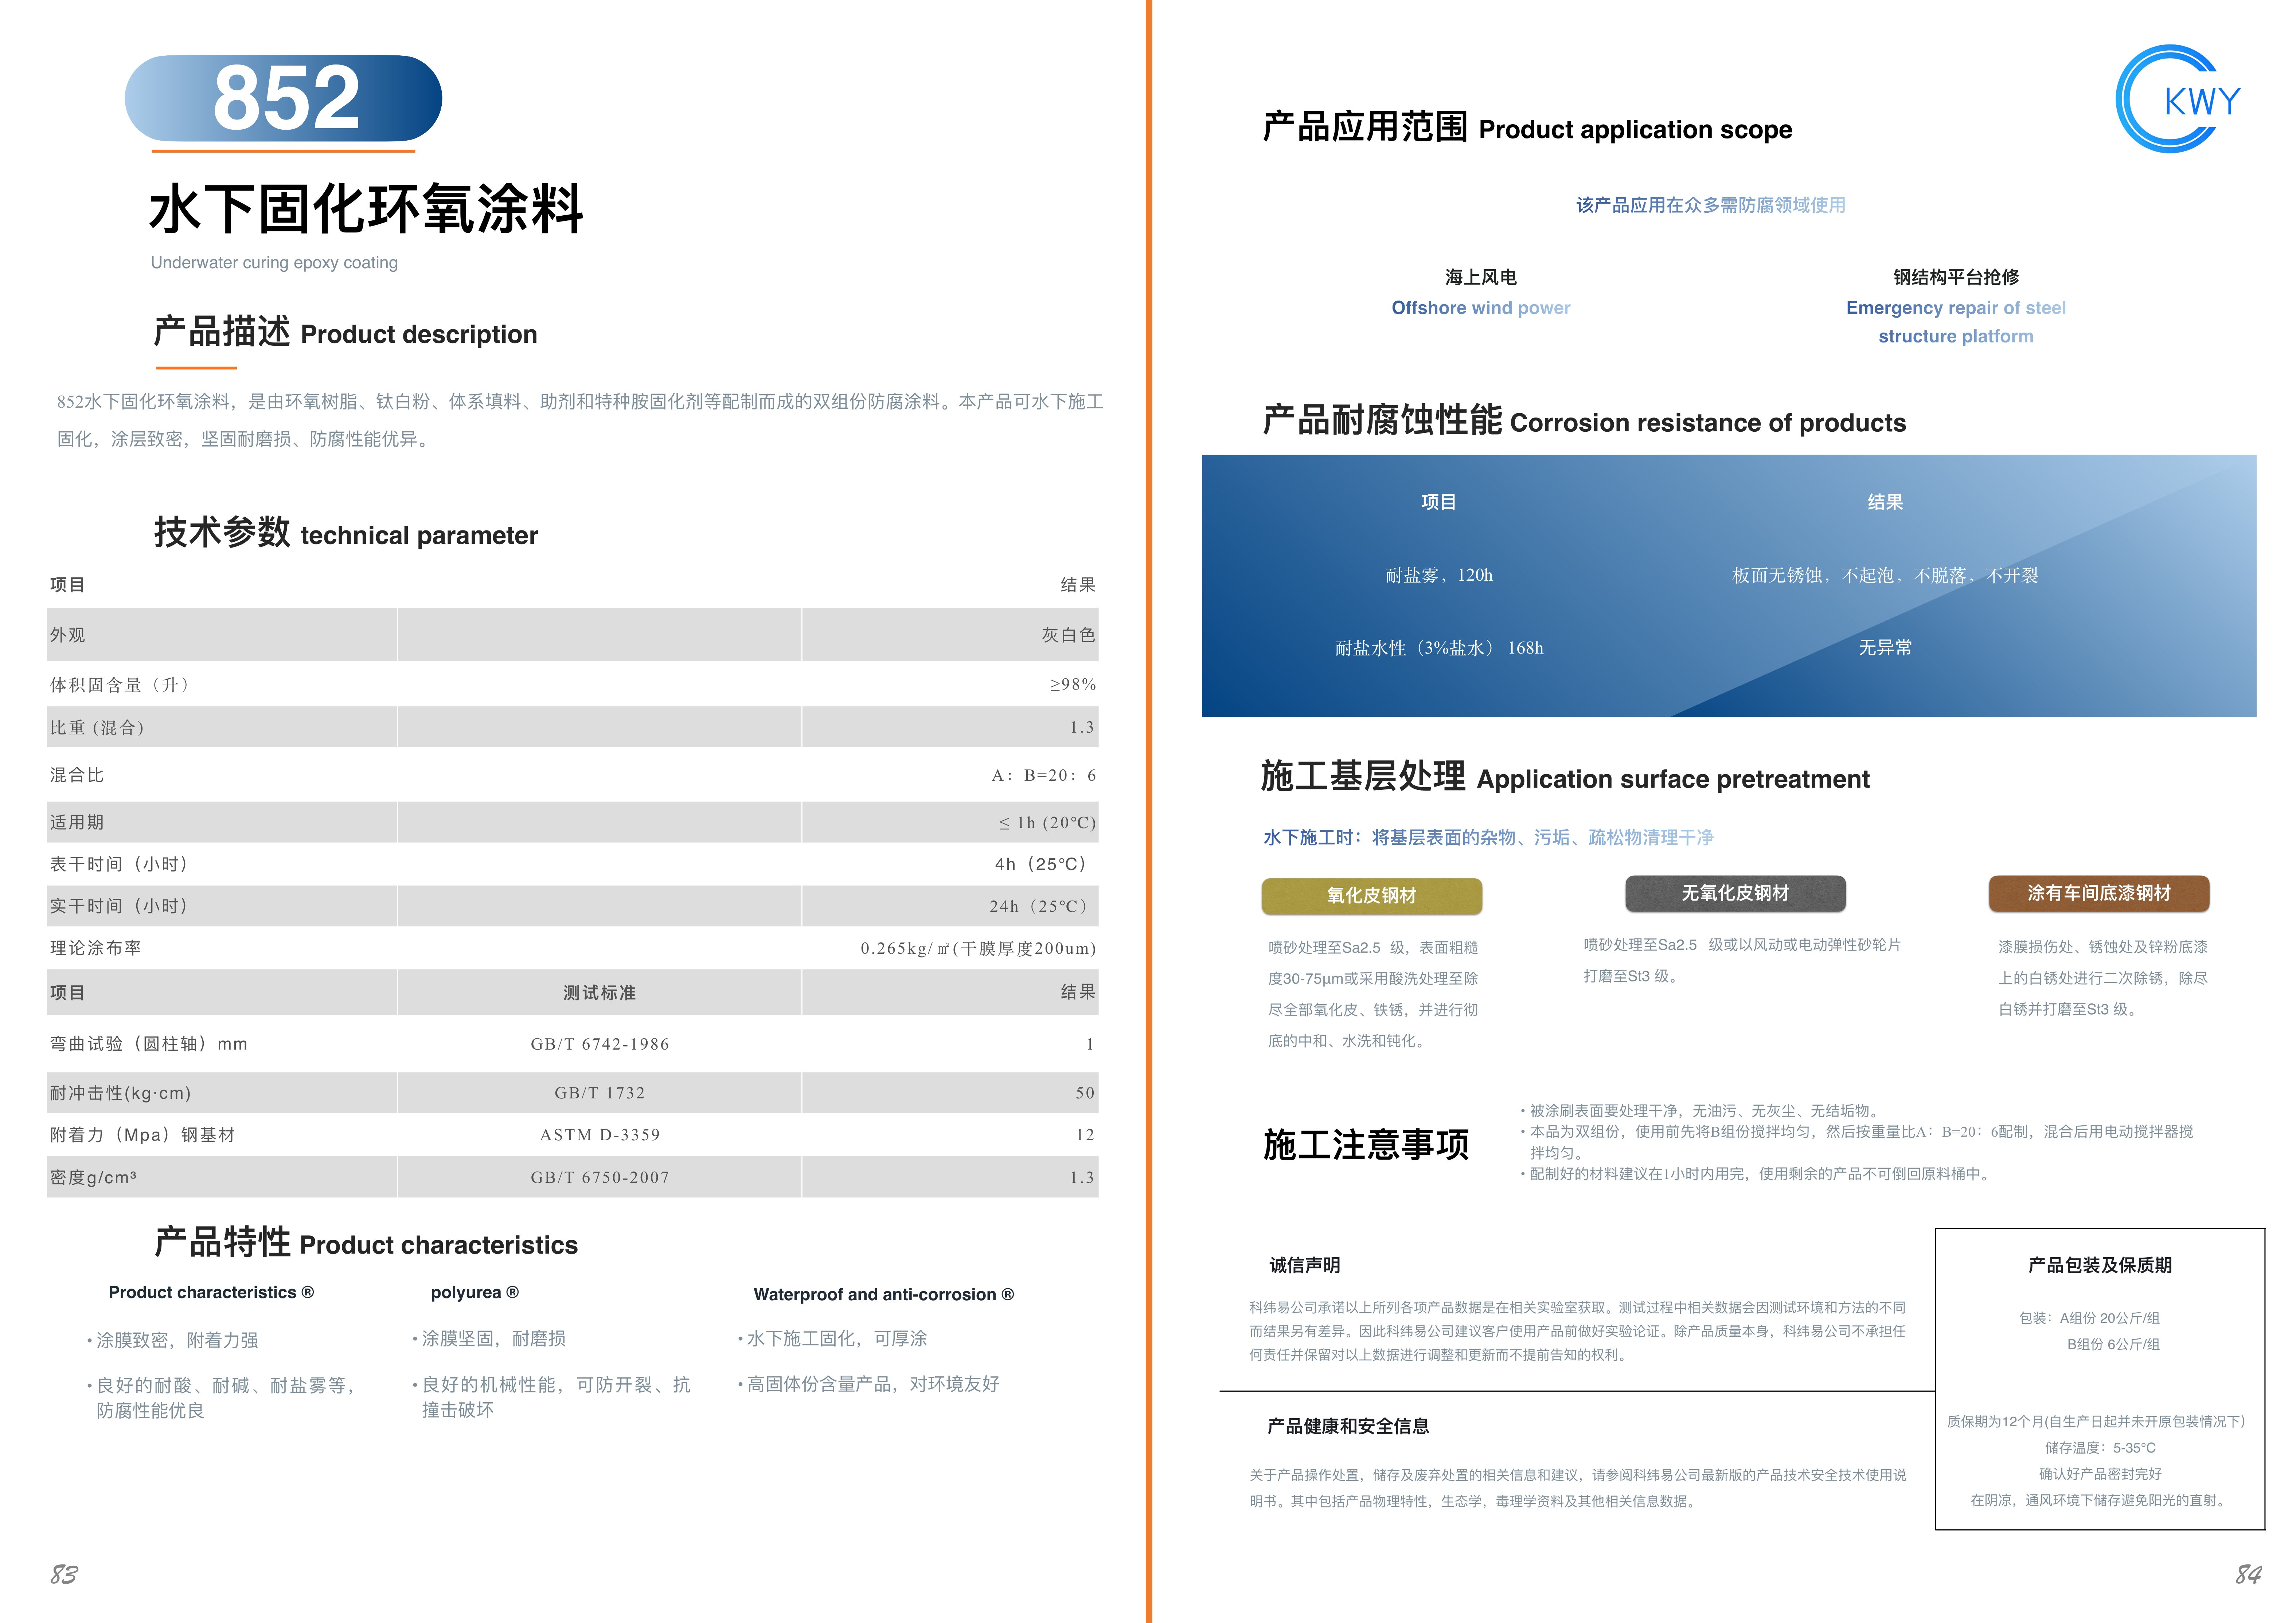Click page number 83 in corner

coord(64,1574)
